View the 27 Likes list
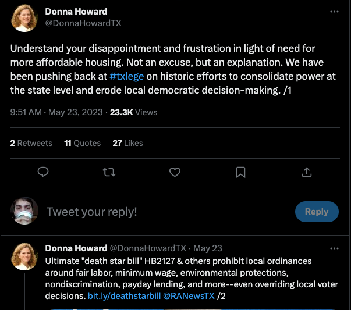Viewport: 351px width, 310px height. click(127, 143)
